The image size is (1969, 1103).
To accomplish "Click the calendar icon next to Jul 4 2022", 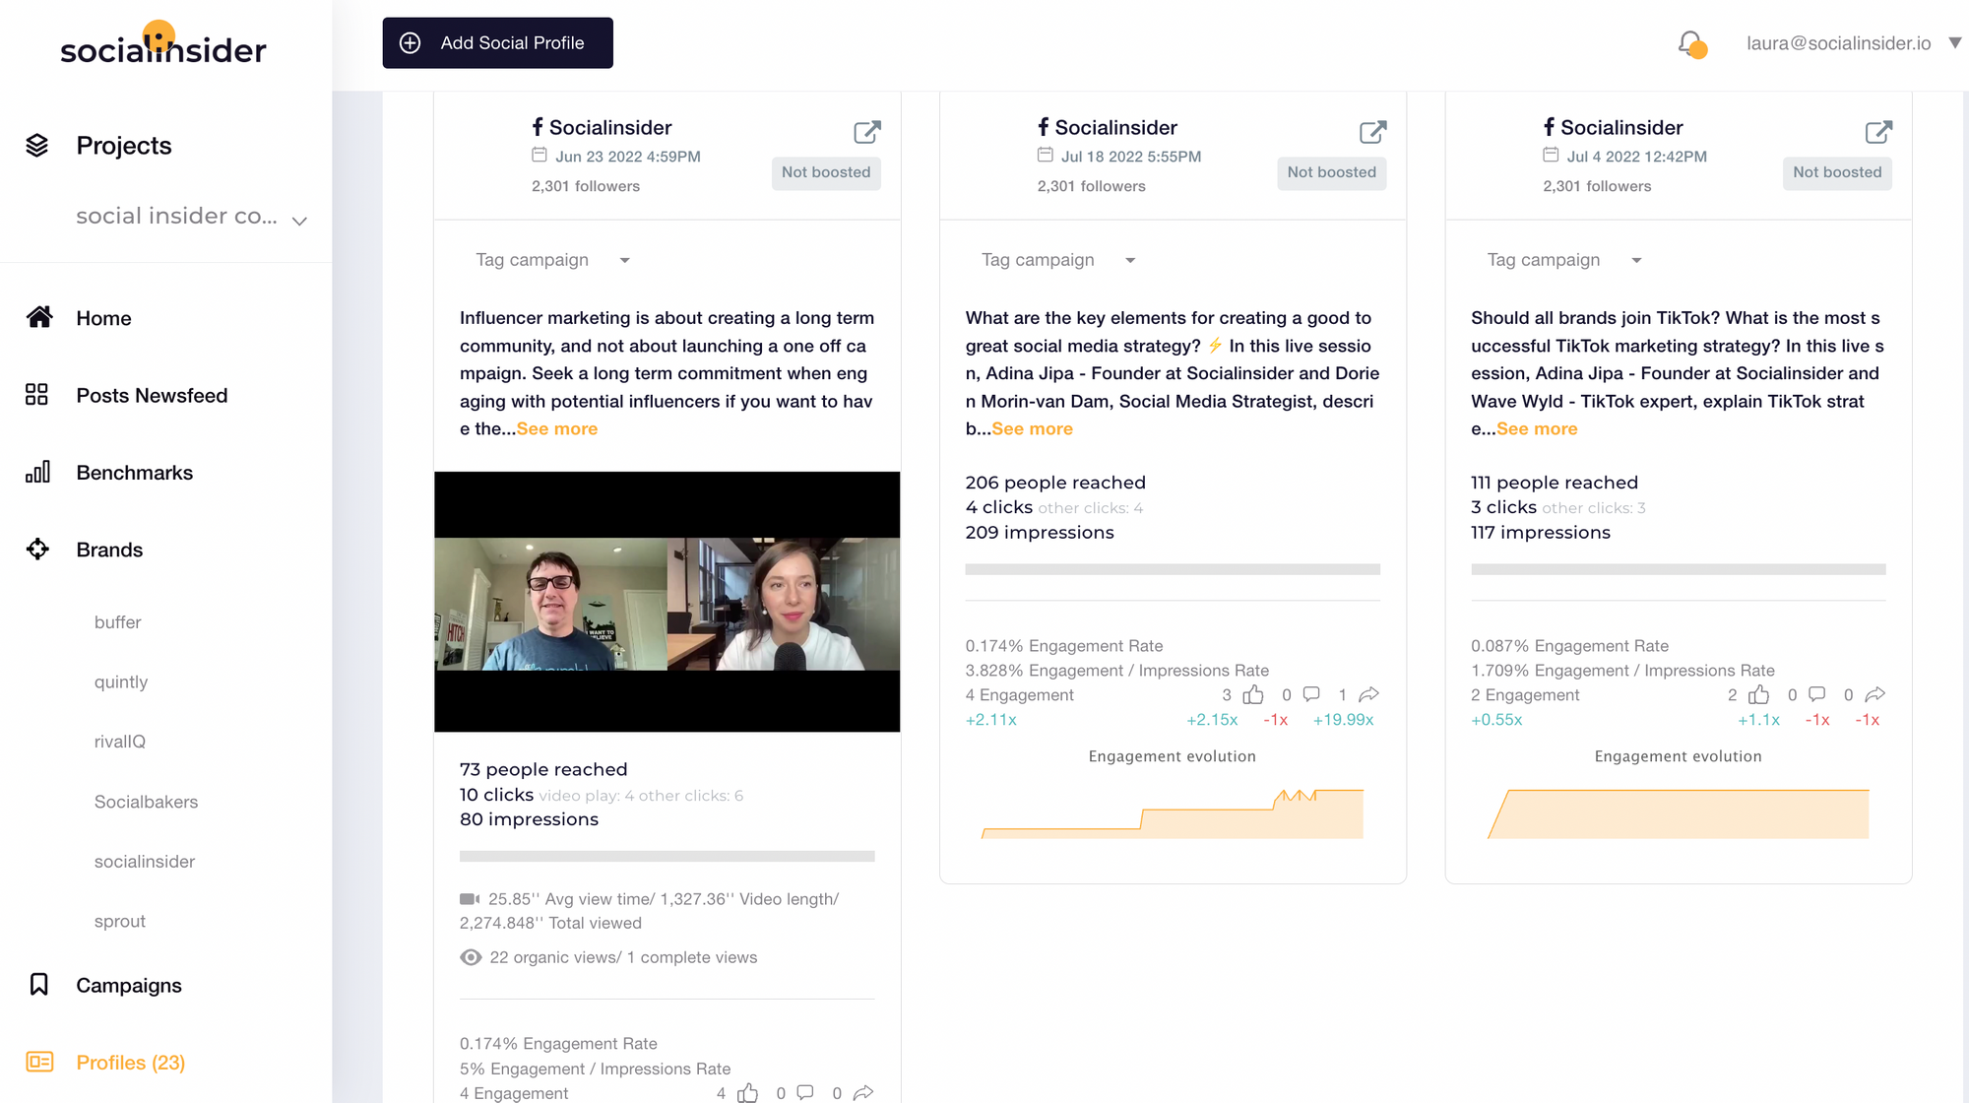I will point(1551,156).
